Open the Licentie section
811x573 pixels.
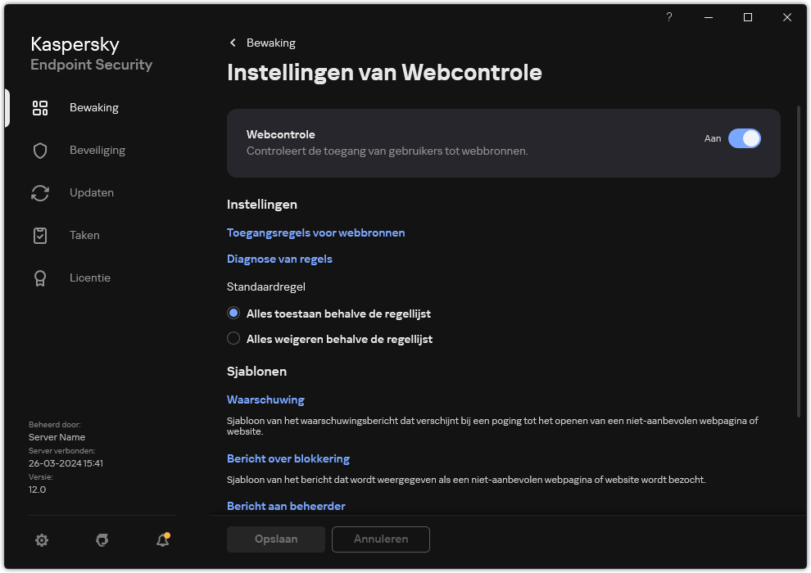pos(90,277)
